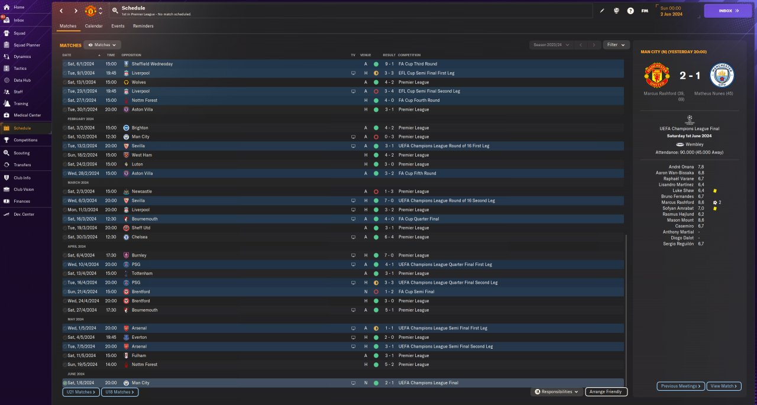Select marker on Newcastle 2/3/2024 row
757x405 pixels.
(x=65, y=192)
